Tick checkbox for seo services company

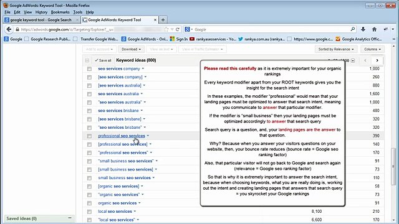89,69
